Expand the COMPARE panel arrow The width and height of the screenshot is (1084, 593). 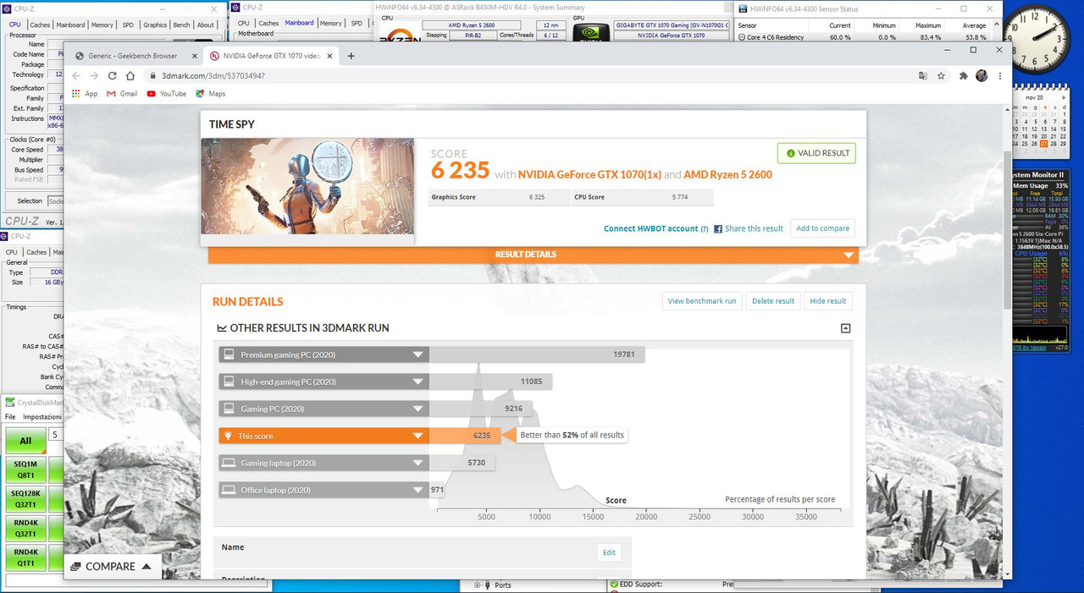[x=147, y=566]
